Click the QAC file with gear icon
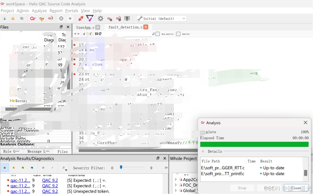Image resolution: width=313 pixels, height=194 pixels. point(118,19)
